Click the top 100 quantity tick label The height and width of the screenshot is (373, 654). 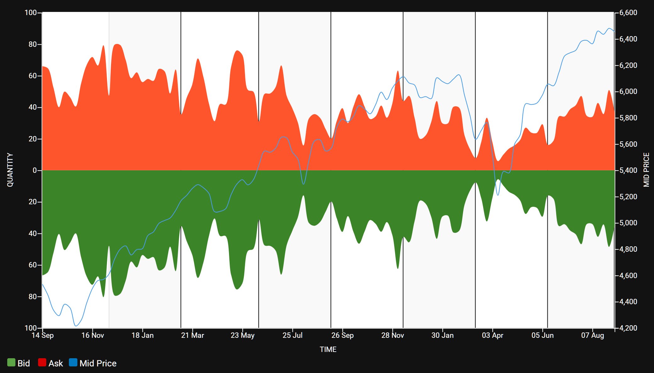click(x=31, y=13)
